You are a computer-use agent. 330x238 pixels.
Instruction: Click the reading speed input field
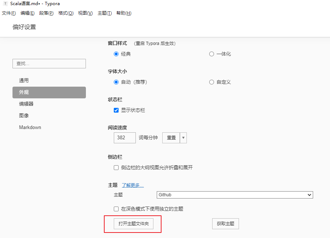(124, 138)
